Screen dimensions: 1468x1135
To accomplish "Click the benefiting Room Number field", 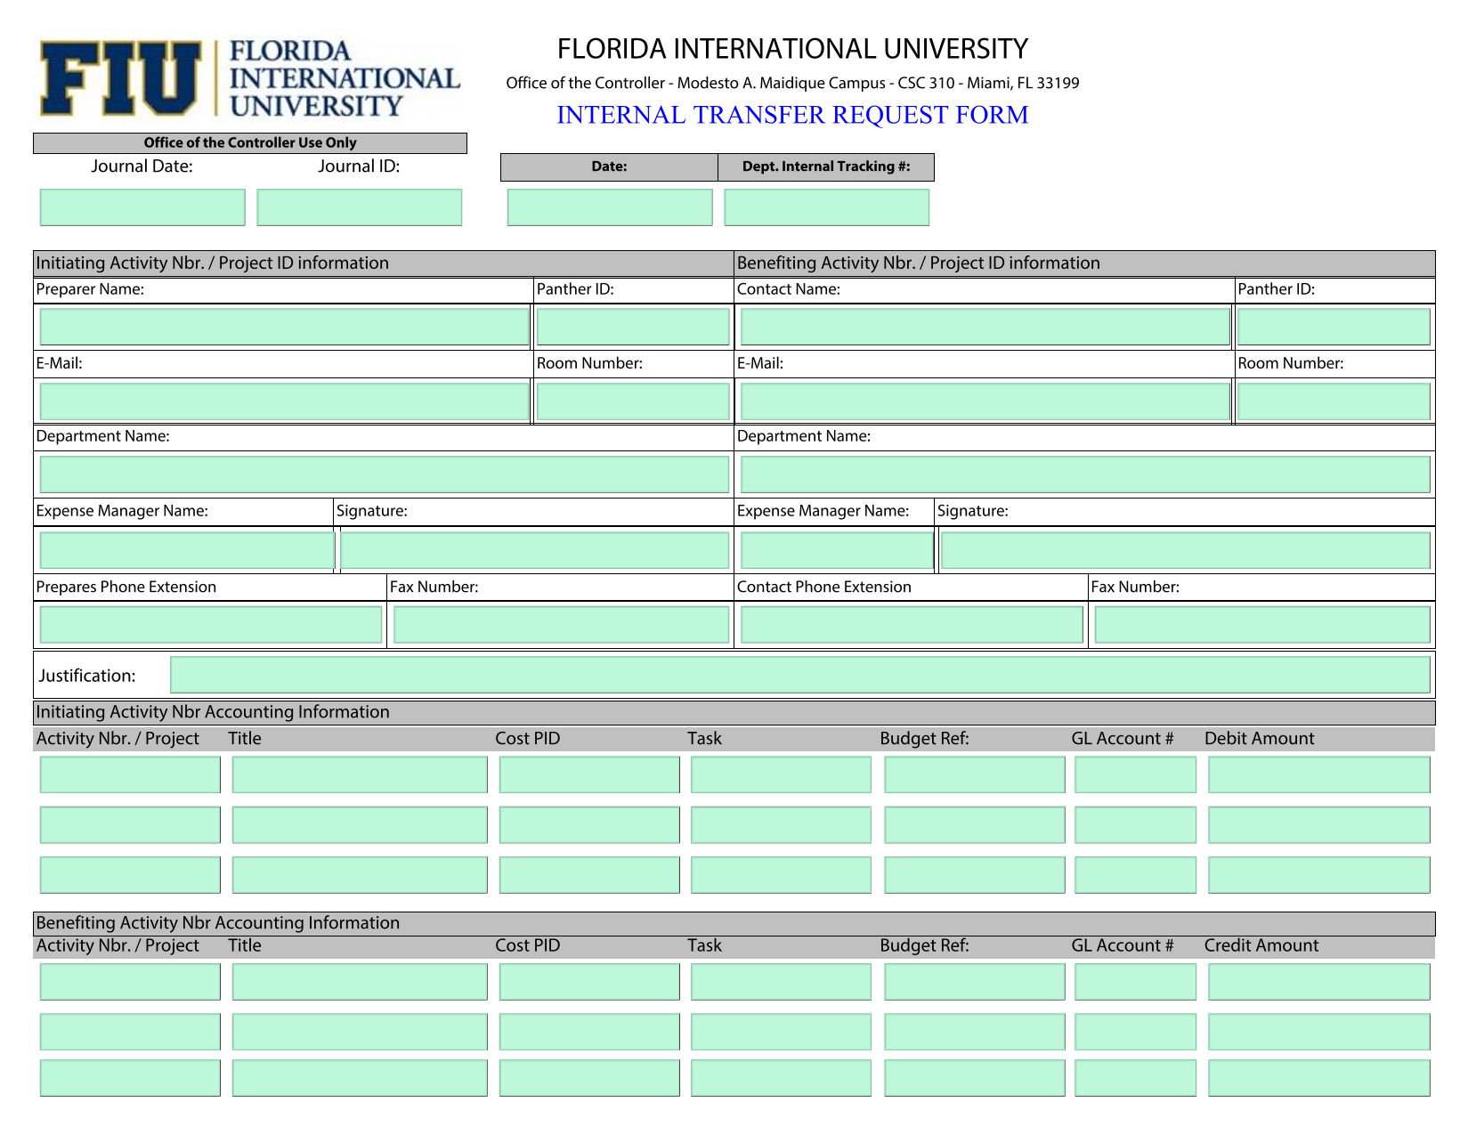I will [1334, 401].
